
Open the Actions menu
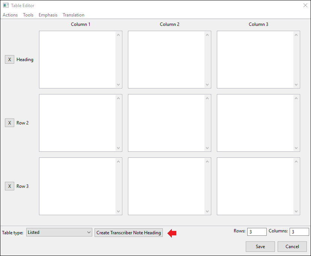click(x=10, y=15)
